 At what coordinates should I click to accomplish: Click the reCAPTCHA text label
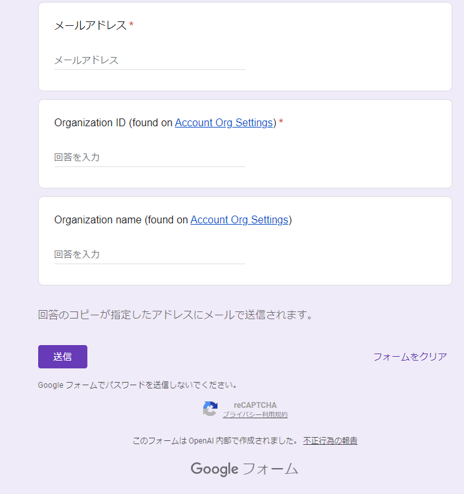(x=255, y=405)
